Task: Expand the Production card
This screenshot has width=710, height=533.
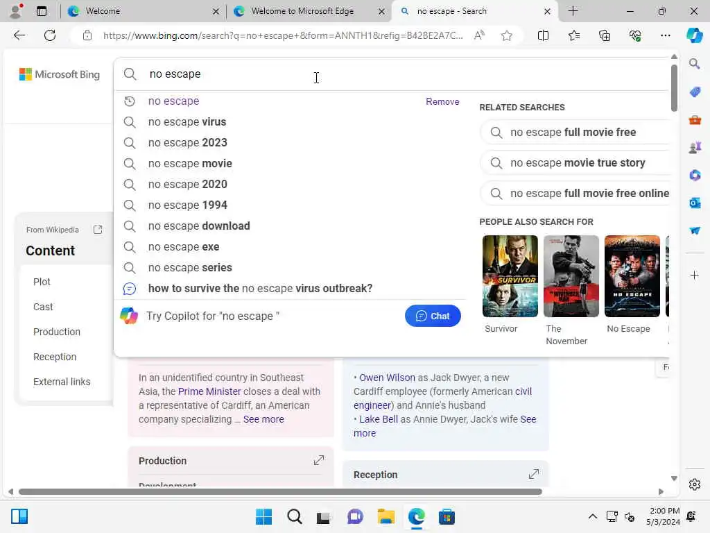Action: point(319,461)
